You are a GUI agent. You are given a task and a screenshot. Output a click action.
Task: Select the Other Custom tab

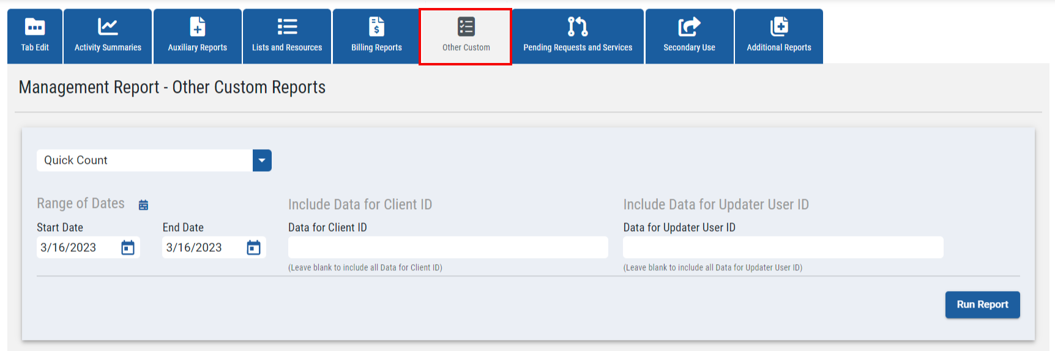pos(466,36)
